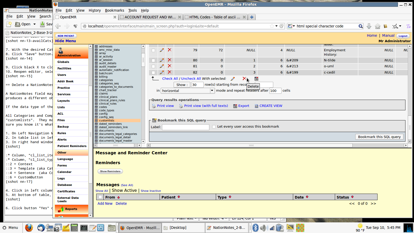Click the With selected edit pencil icon

click(233, 79)
